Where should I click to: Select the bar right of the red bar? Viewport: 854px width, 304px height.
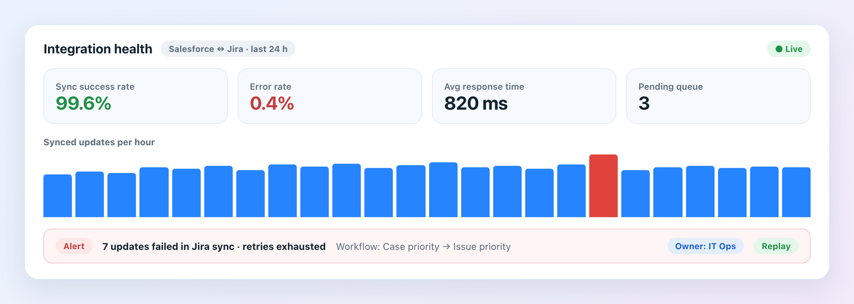pyautogui.click(x=635, y=193)
